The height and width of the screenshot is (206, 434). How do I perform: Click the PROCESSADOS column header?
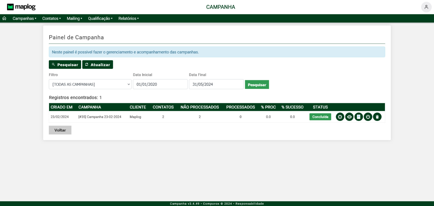coord(241,107)
